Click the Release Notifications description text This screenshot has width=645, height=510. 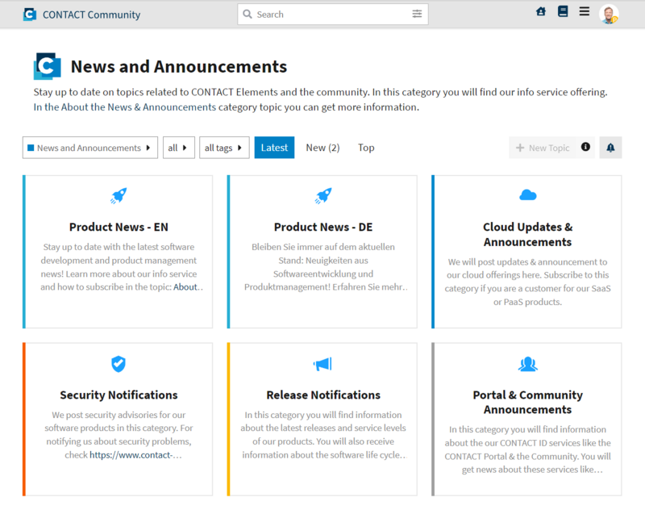click(323, 435)
